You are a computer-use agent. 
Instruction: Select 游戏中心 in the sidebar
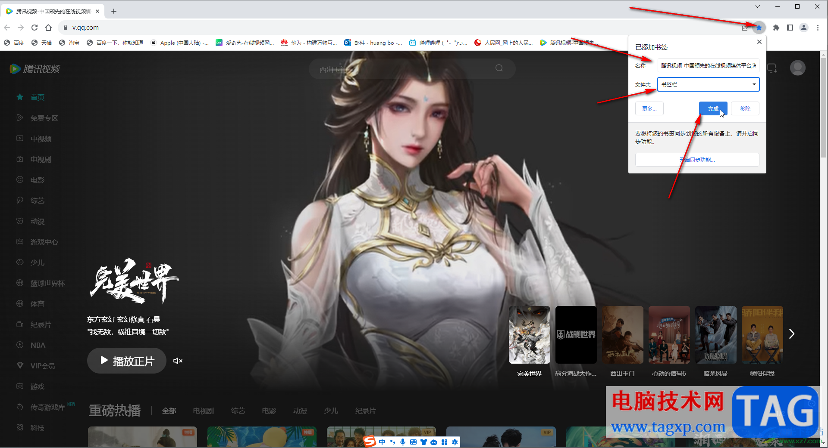click(x=38, y=242)
